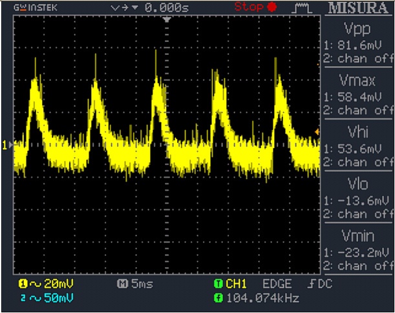This screenshot has width=395, height=313.
Task: Select the Vpp measurement item
Action: (x=358, y=43)
